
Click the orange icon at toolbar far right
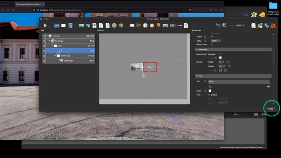coord(273,25)
